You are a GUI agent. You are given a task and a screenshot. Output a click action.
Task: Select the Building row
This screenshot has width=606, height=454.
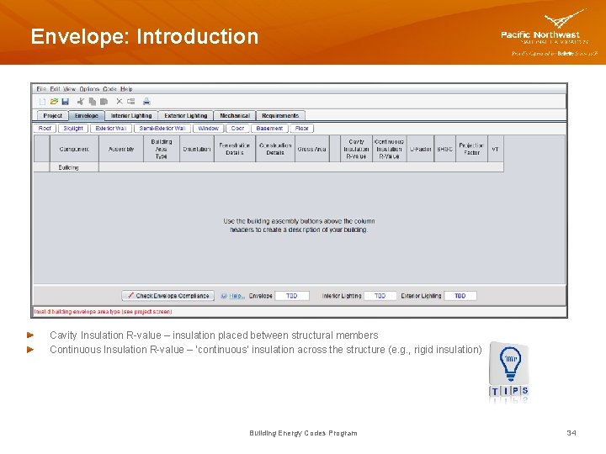pyautogui.click(x=268, y=167)
